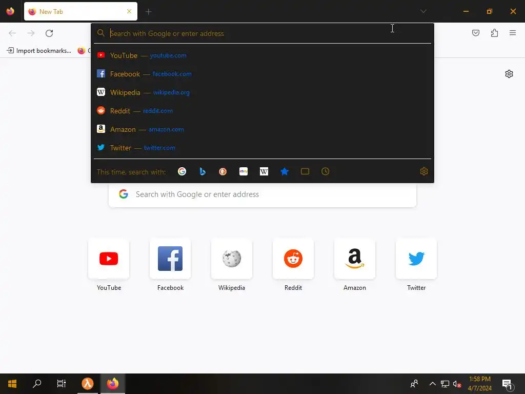This screenshot has width=525, height=394.
Task: Open notification center icon
Action: (507, 384)
